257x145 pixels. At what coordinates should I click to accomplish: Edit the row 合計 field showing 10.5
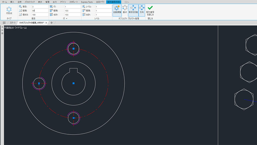(x=72, y=15)
